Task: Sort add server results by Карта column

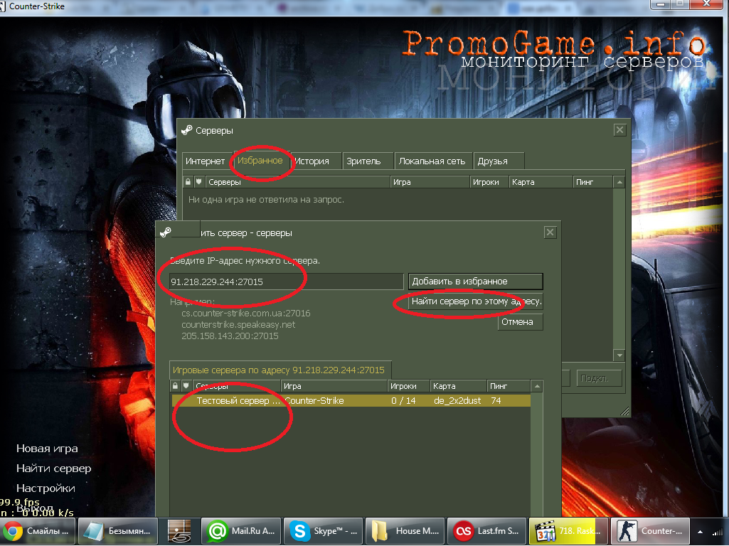Action: click(x=458, y=386)
